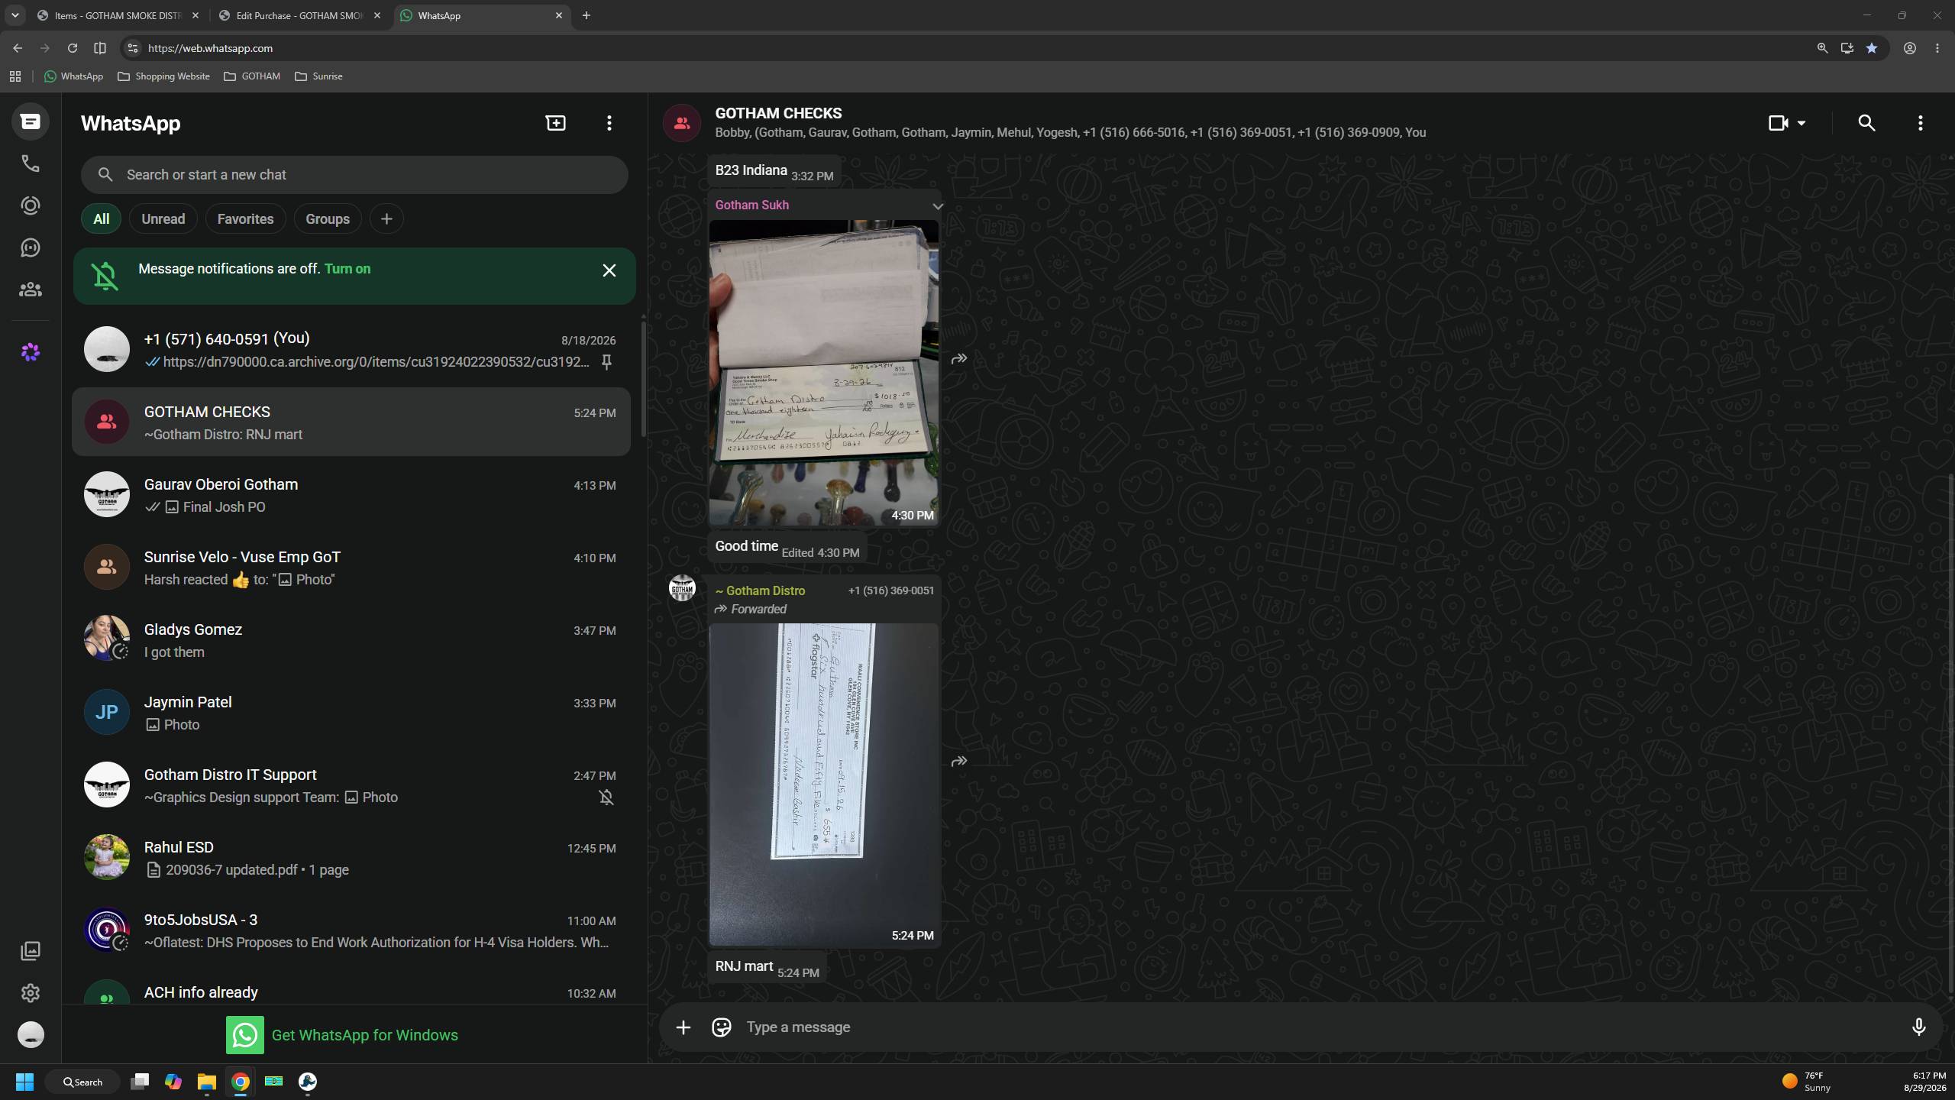Click the Meta AI icon

(x=30, y=352)
